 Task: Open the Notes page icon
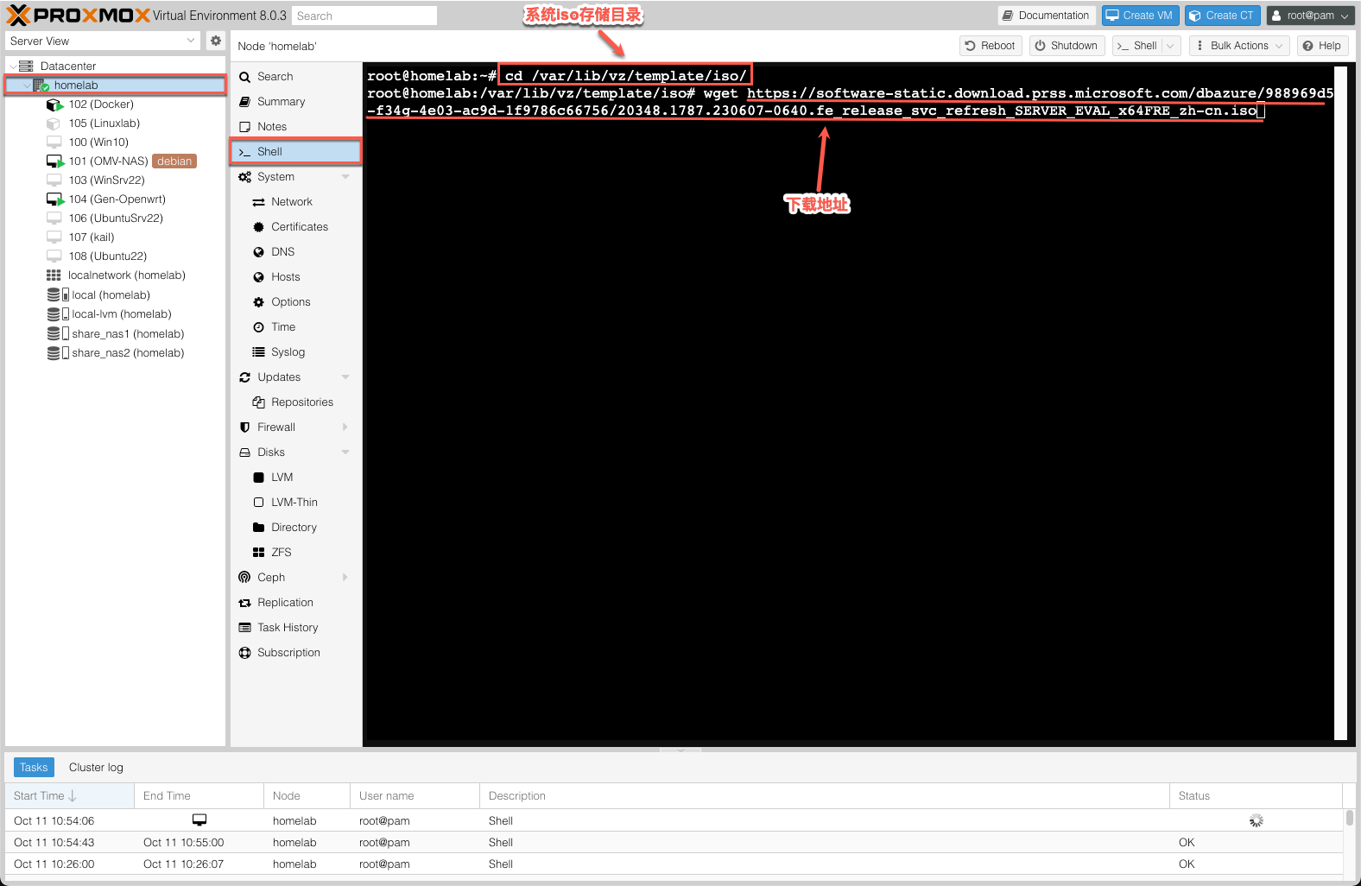[245, 127]
